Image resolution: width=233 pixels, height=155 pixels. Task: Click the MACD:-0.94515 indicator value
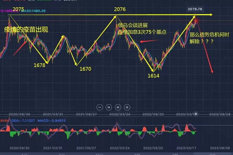[x=51, y=120]
